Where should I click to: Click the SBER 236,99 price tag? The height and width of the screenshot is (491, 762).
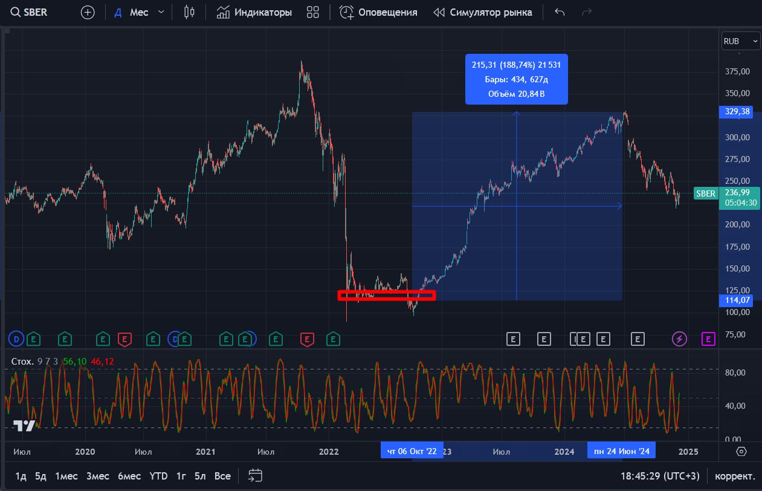(x=727, y=198)
